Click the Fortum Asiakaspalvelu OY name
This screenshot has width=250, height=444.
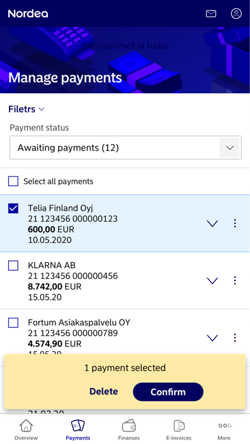(x=79, y=322)
